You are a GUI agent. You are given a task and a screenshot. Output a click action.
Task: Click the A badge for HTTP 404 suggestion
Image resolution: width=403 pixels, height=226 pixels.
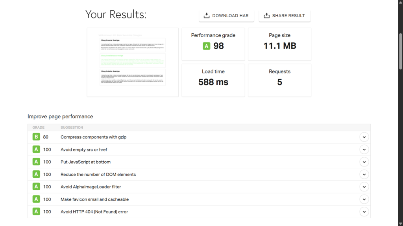click(x=36, y=212)
